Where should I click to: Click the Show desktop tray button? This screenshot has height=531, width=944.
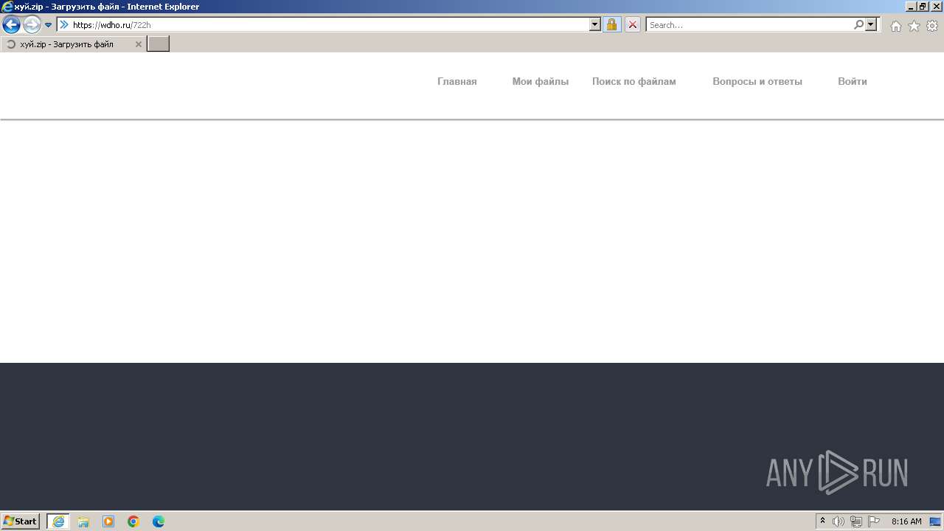[936, 521]
